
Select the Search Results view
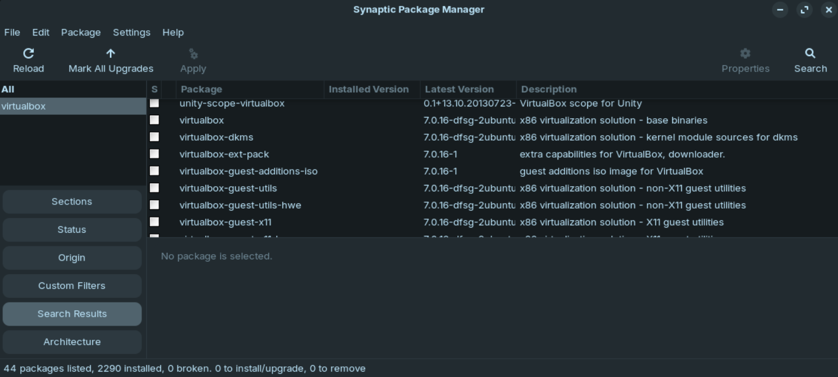(72, 314)
